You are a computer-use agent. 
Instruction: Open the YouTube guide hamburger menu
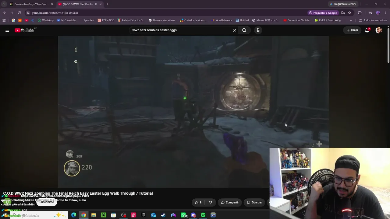[7, 30]
